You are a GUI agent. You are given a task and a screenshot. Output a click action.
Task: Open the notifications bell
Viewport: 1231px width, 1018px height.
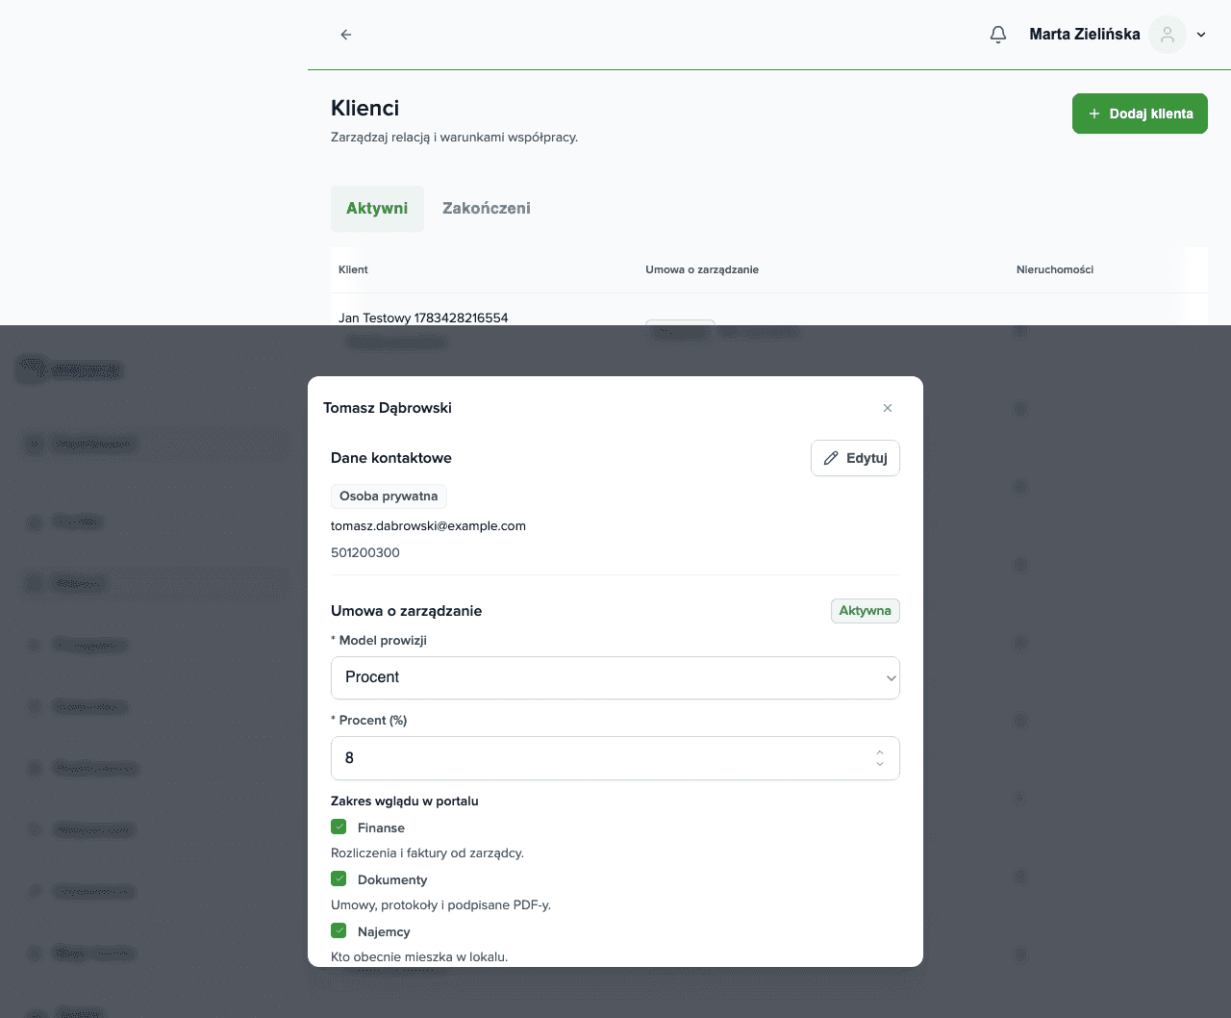[x=998, y=35]
